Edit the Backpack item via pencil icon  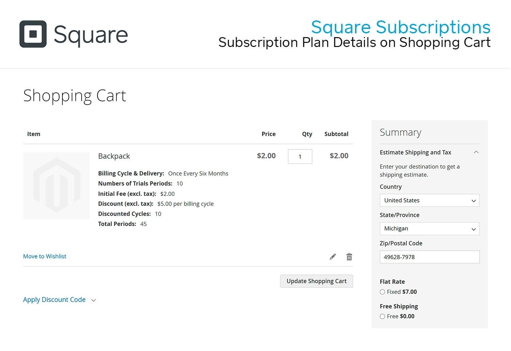[333, 256]
